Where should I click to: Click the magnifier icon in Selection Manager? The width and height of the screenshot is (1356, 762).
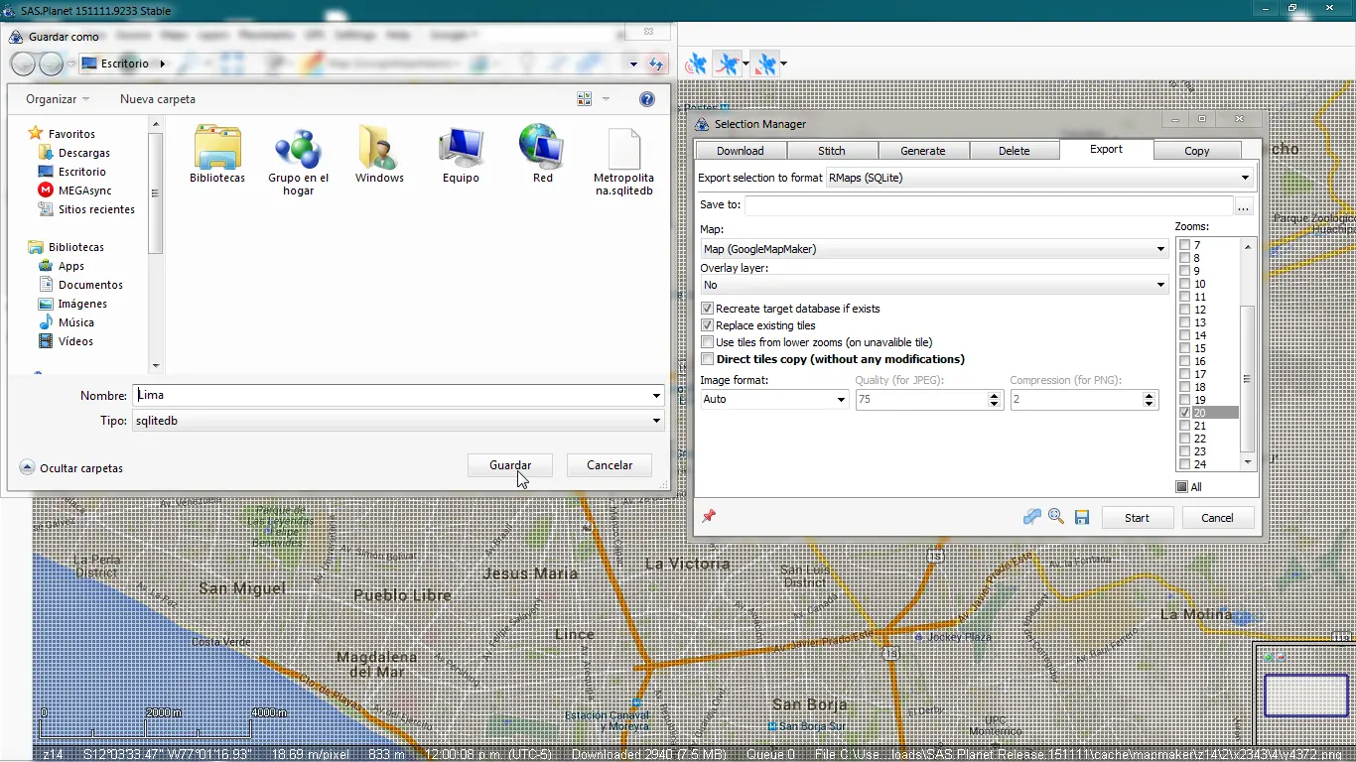[x=1056, y=517]
